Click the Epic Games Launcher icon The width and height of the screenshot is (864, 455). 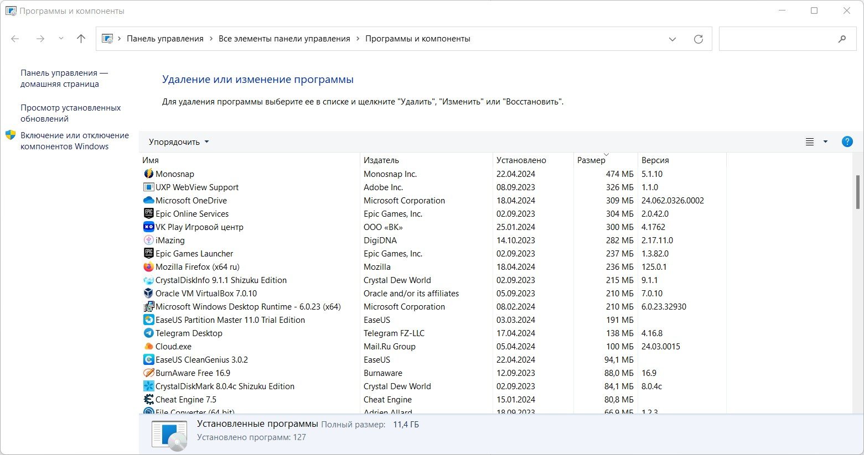[148, 253]
